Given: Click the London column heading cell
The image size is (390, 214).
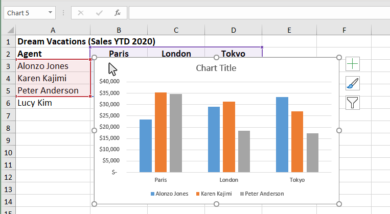Looking at the screenshot, I should (176, 53).
